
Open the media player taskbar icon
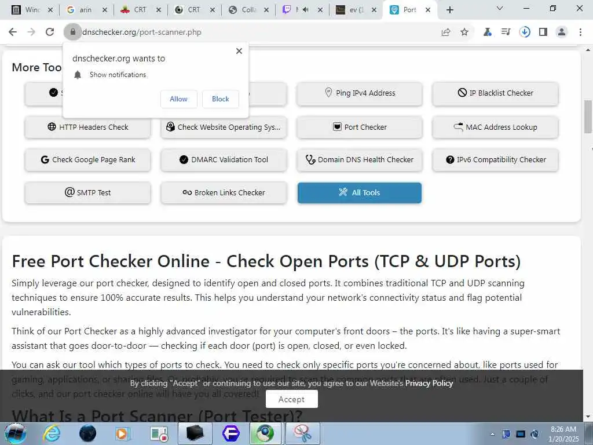123,433
